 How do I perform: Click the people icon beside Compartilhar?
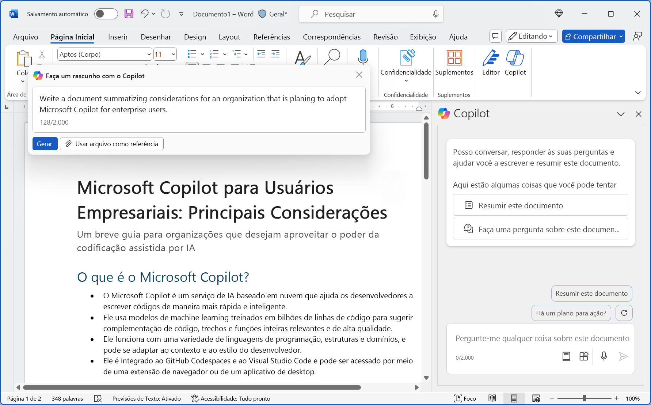click(637, 36)
